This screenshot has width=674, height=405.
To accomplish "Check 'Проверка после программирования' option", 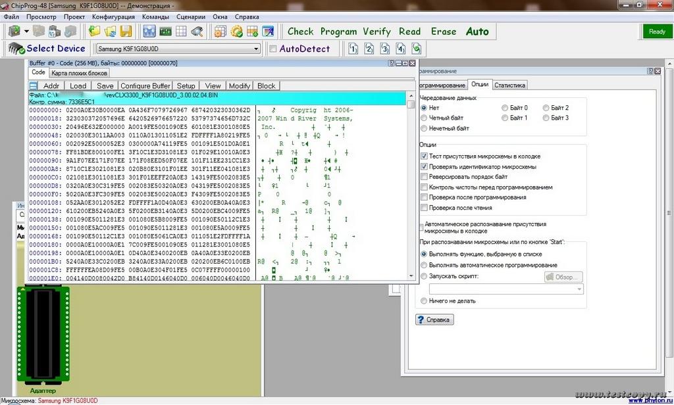I will coord(425,197).
